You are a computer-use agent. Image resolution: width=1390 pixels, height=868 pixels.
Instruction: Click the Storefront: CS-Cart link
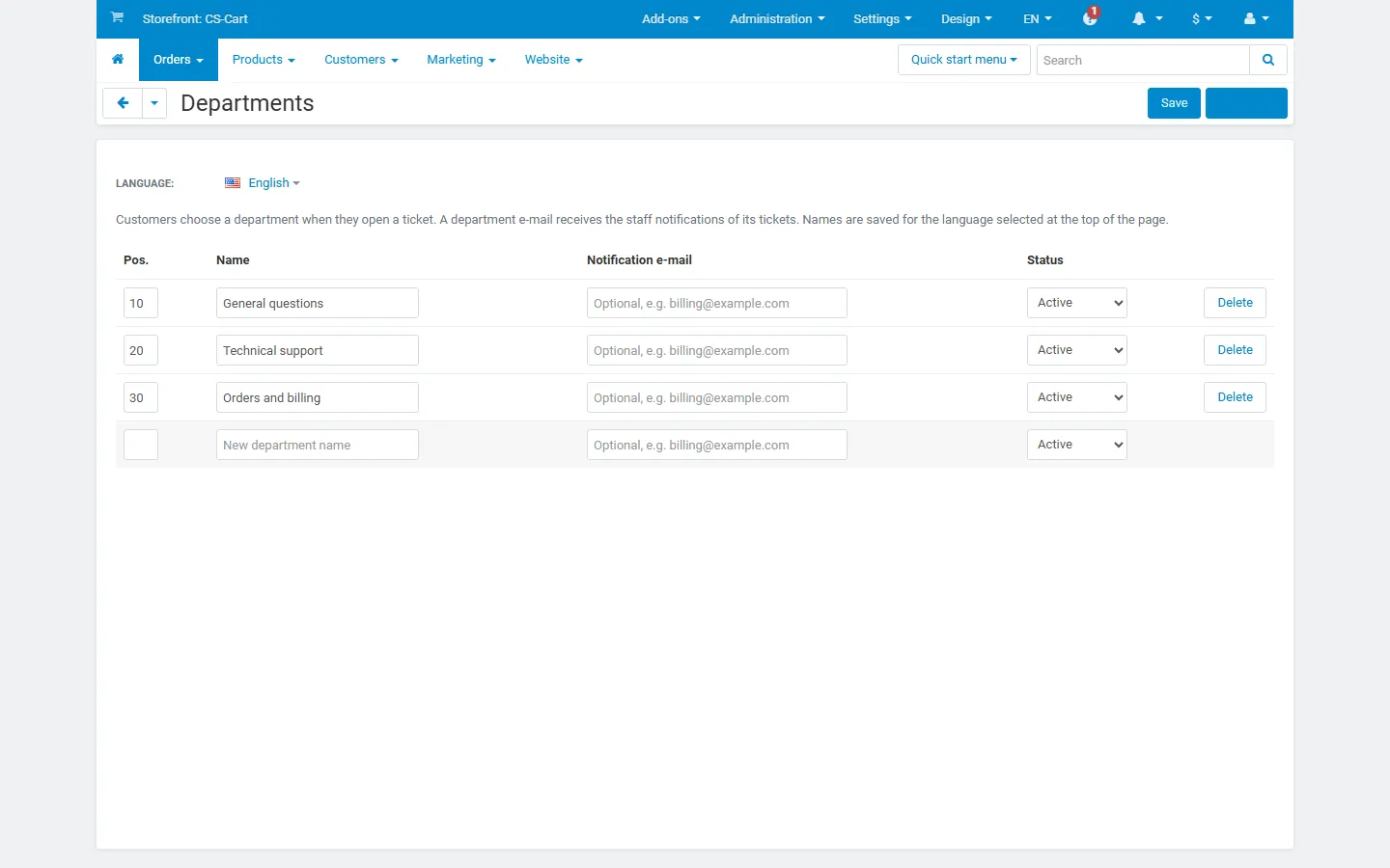195,18
